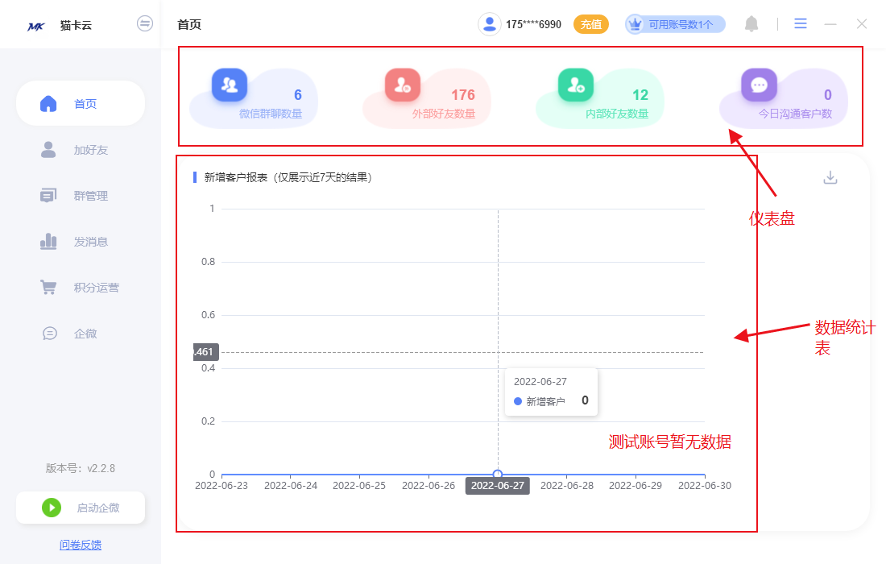
Task: Download the report with the download icon
Action: coord(830,177)
